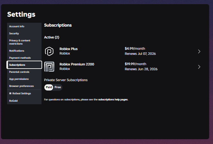Switch private server filter to Free

coord(58,87)
